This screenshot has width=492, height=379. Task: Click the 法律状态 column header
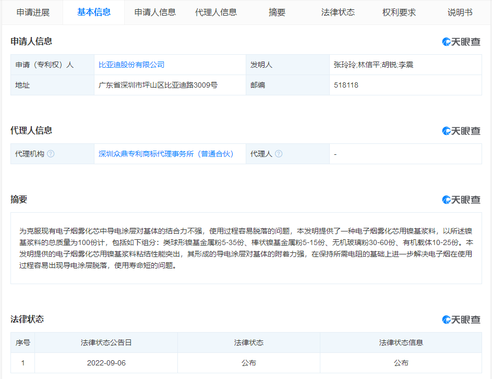click(249, 343)
